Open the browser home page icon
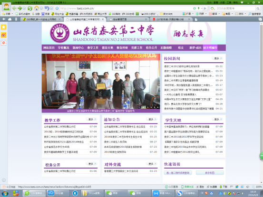The width and height of the screenshot is (263, 197). (37, 8)
